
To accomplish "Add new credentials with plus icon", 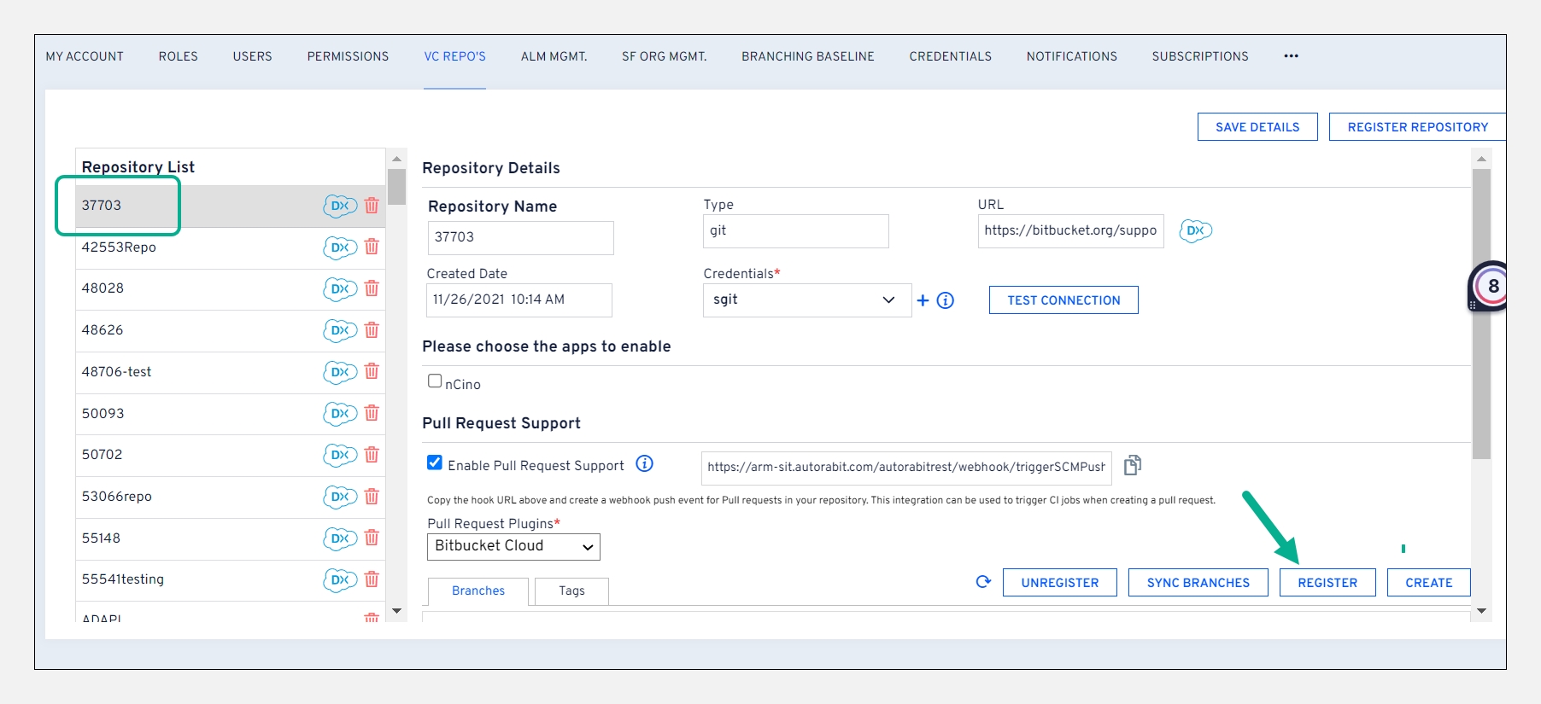I will click(923, 300).
